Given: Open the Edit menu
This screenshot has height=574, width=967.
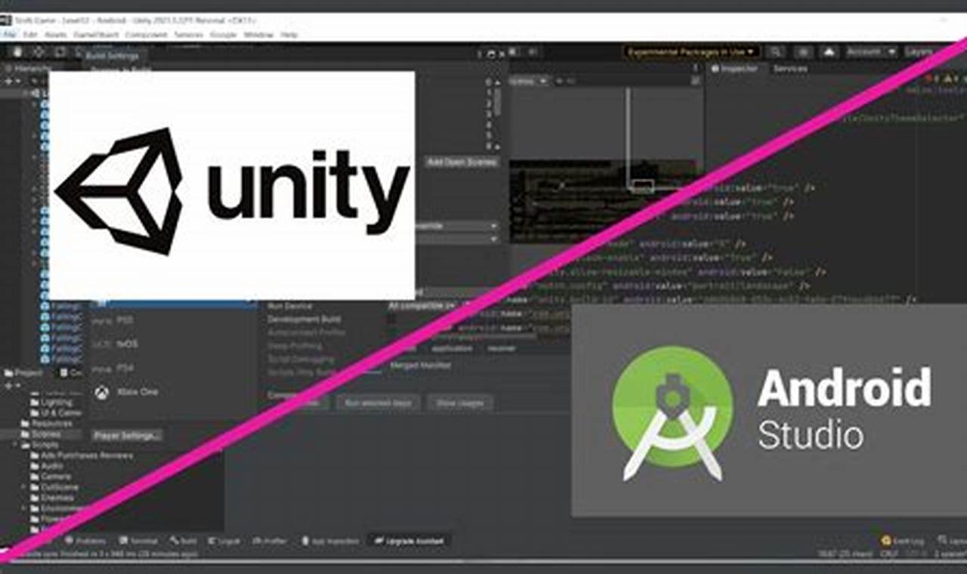Looking at the screenshot, I should [30, 35].
